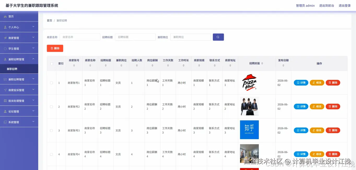Expand 兼职应聘管理 menu chevron
Viewport: 356px width, 170px height.
coord(33,79)
